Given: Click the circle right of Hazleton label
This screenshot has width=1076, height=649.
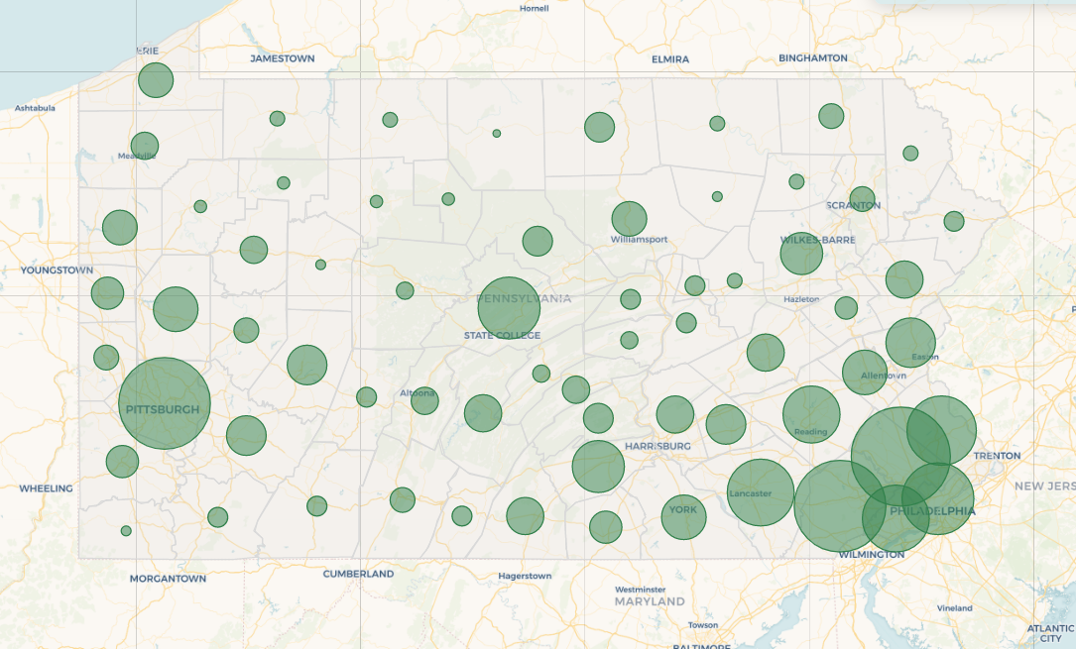Looking at the screenshot, I should [x=846, y=308].
